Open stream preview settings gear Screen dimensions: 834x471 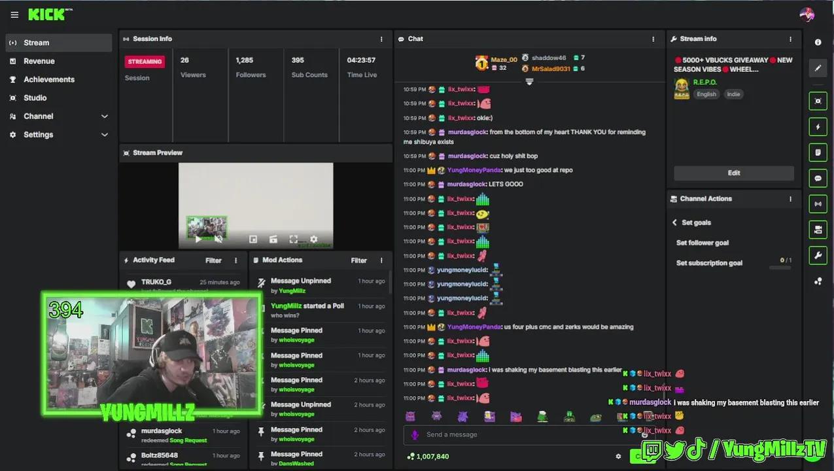click(x=313, y=239)
